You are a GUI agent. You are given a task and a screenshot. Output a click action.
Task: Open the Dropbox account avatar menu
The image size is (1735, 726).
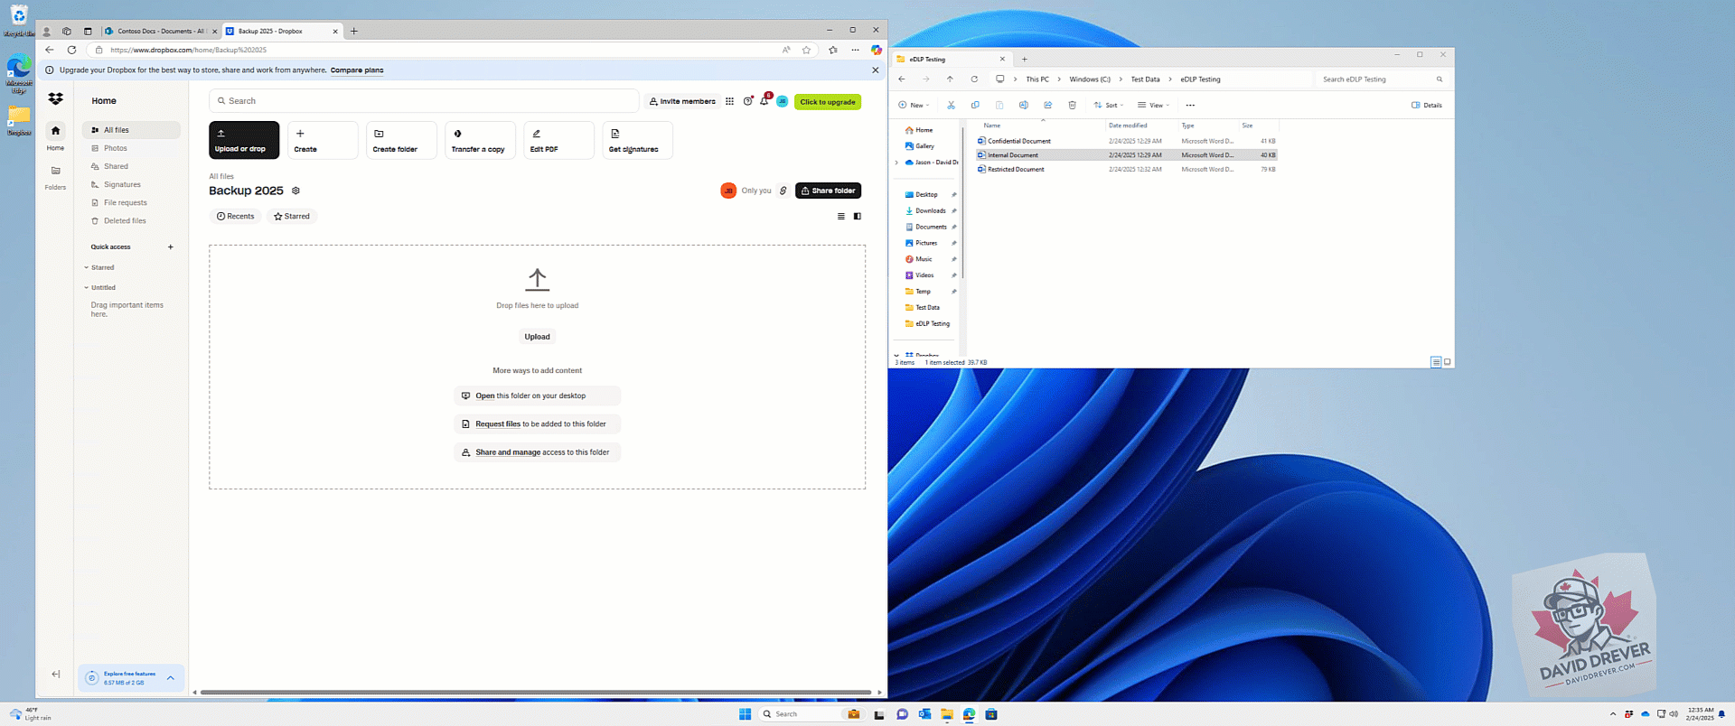(782, 101)
